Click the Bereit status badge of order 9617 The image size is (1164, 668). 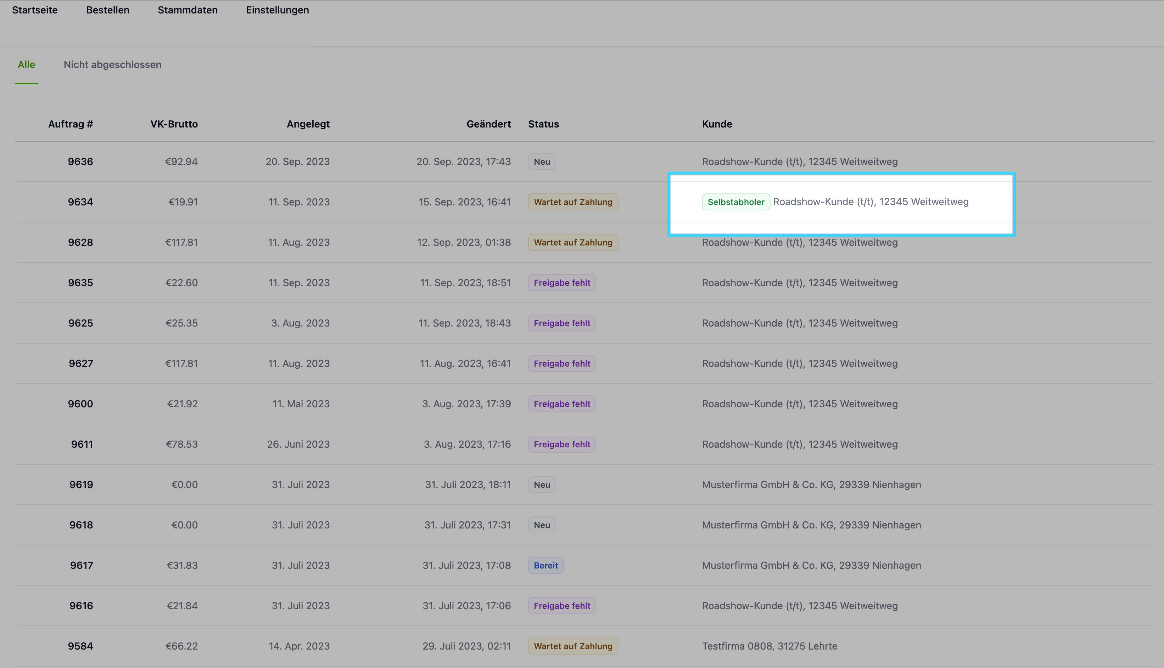pyautogui.click(x=546, y=565)
